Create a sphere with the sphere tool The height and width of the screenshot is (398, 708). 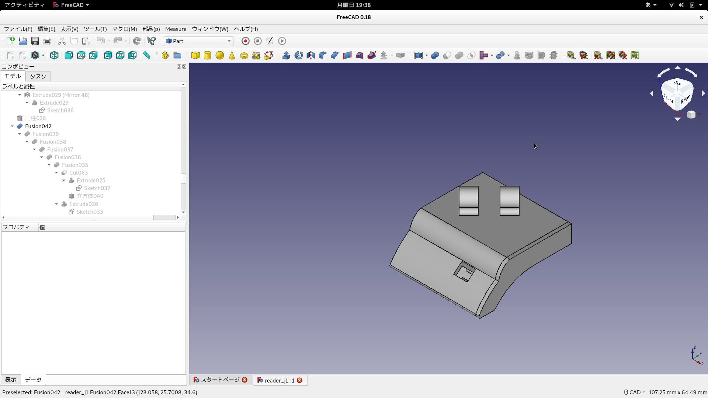click(x=220, y=55)
